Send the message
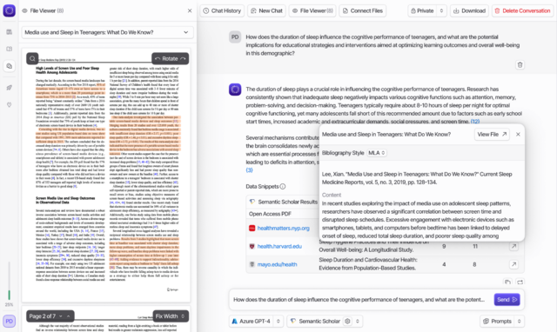Screen dimensions: 557x332 (x=507, y=300)
